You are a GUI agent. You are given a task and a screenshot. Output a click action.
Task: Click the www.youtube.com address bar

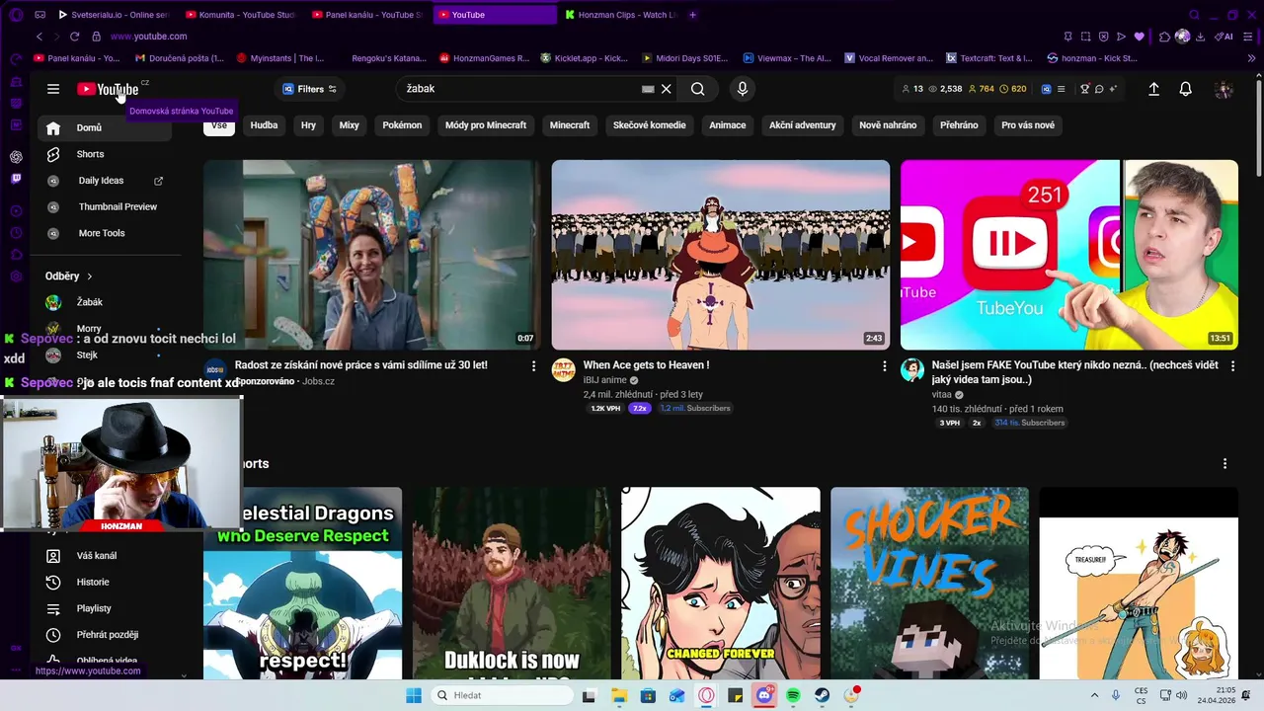pos(148,37)
